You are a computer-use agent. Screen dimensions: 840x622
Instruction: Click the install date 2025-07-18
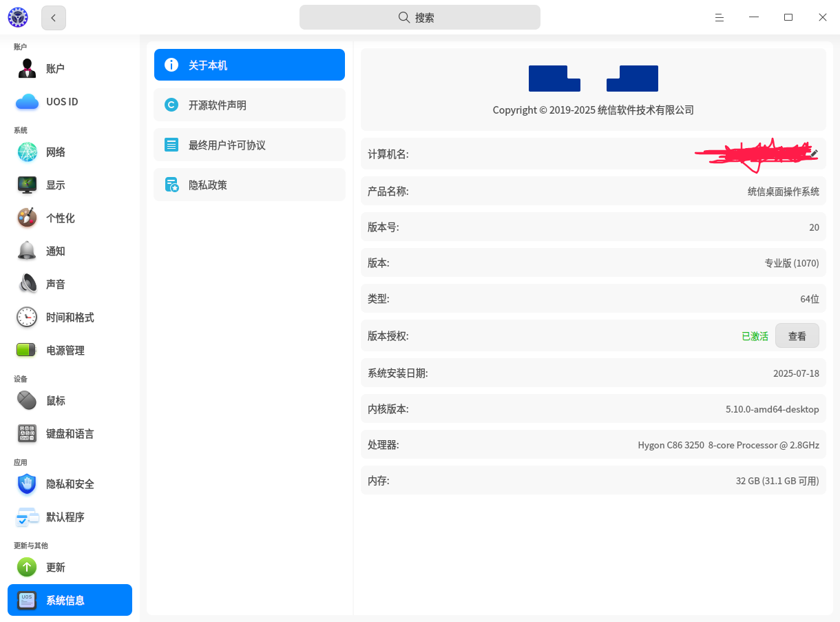click(796, 373)
